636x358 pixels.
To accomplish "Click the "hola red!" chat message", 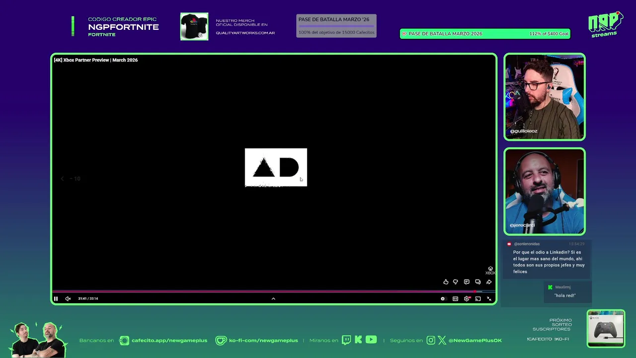I will [565, 295].
